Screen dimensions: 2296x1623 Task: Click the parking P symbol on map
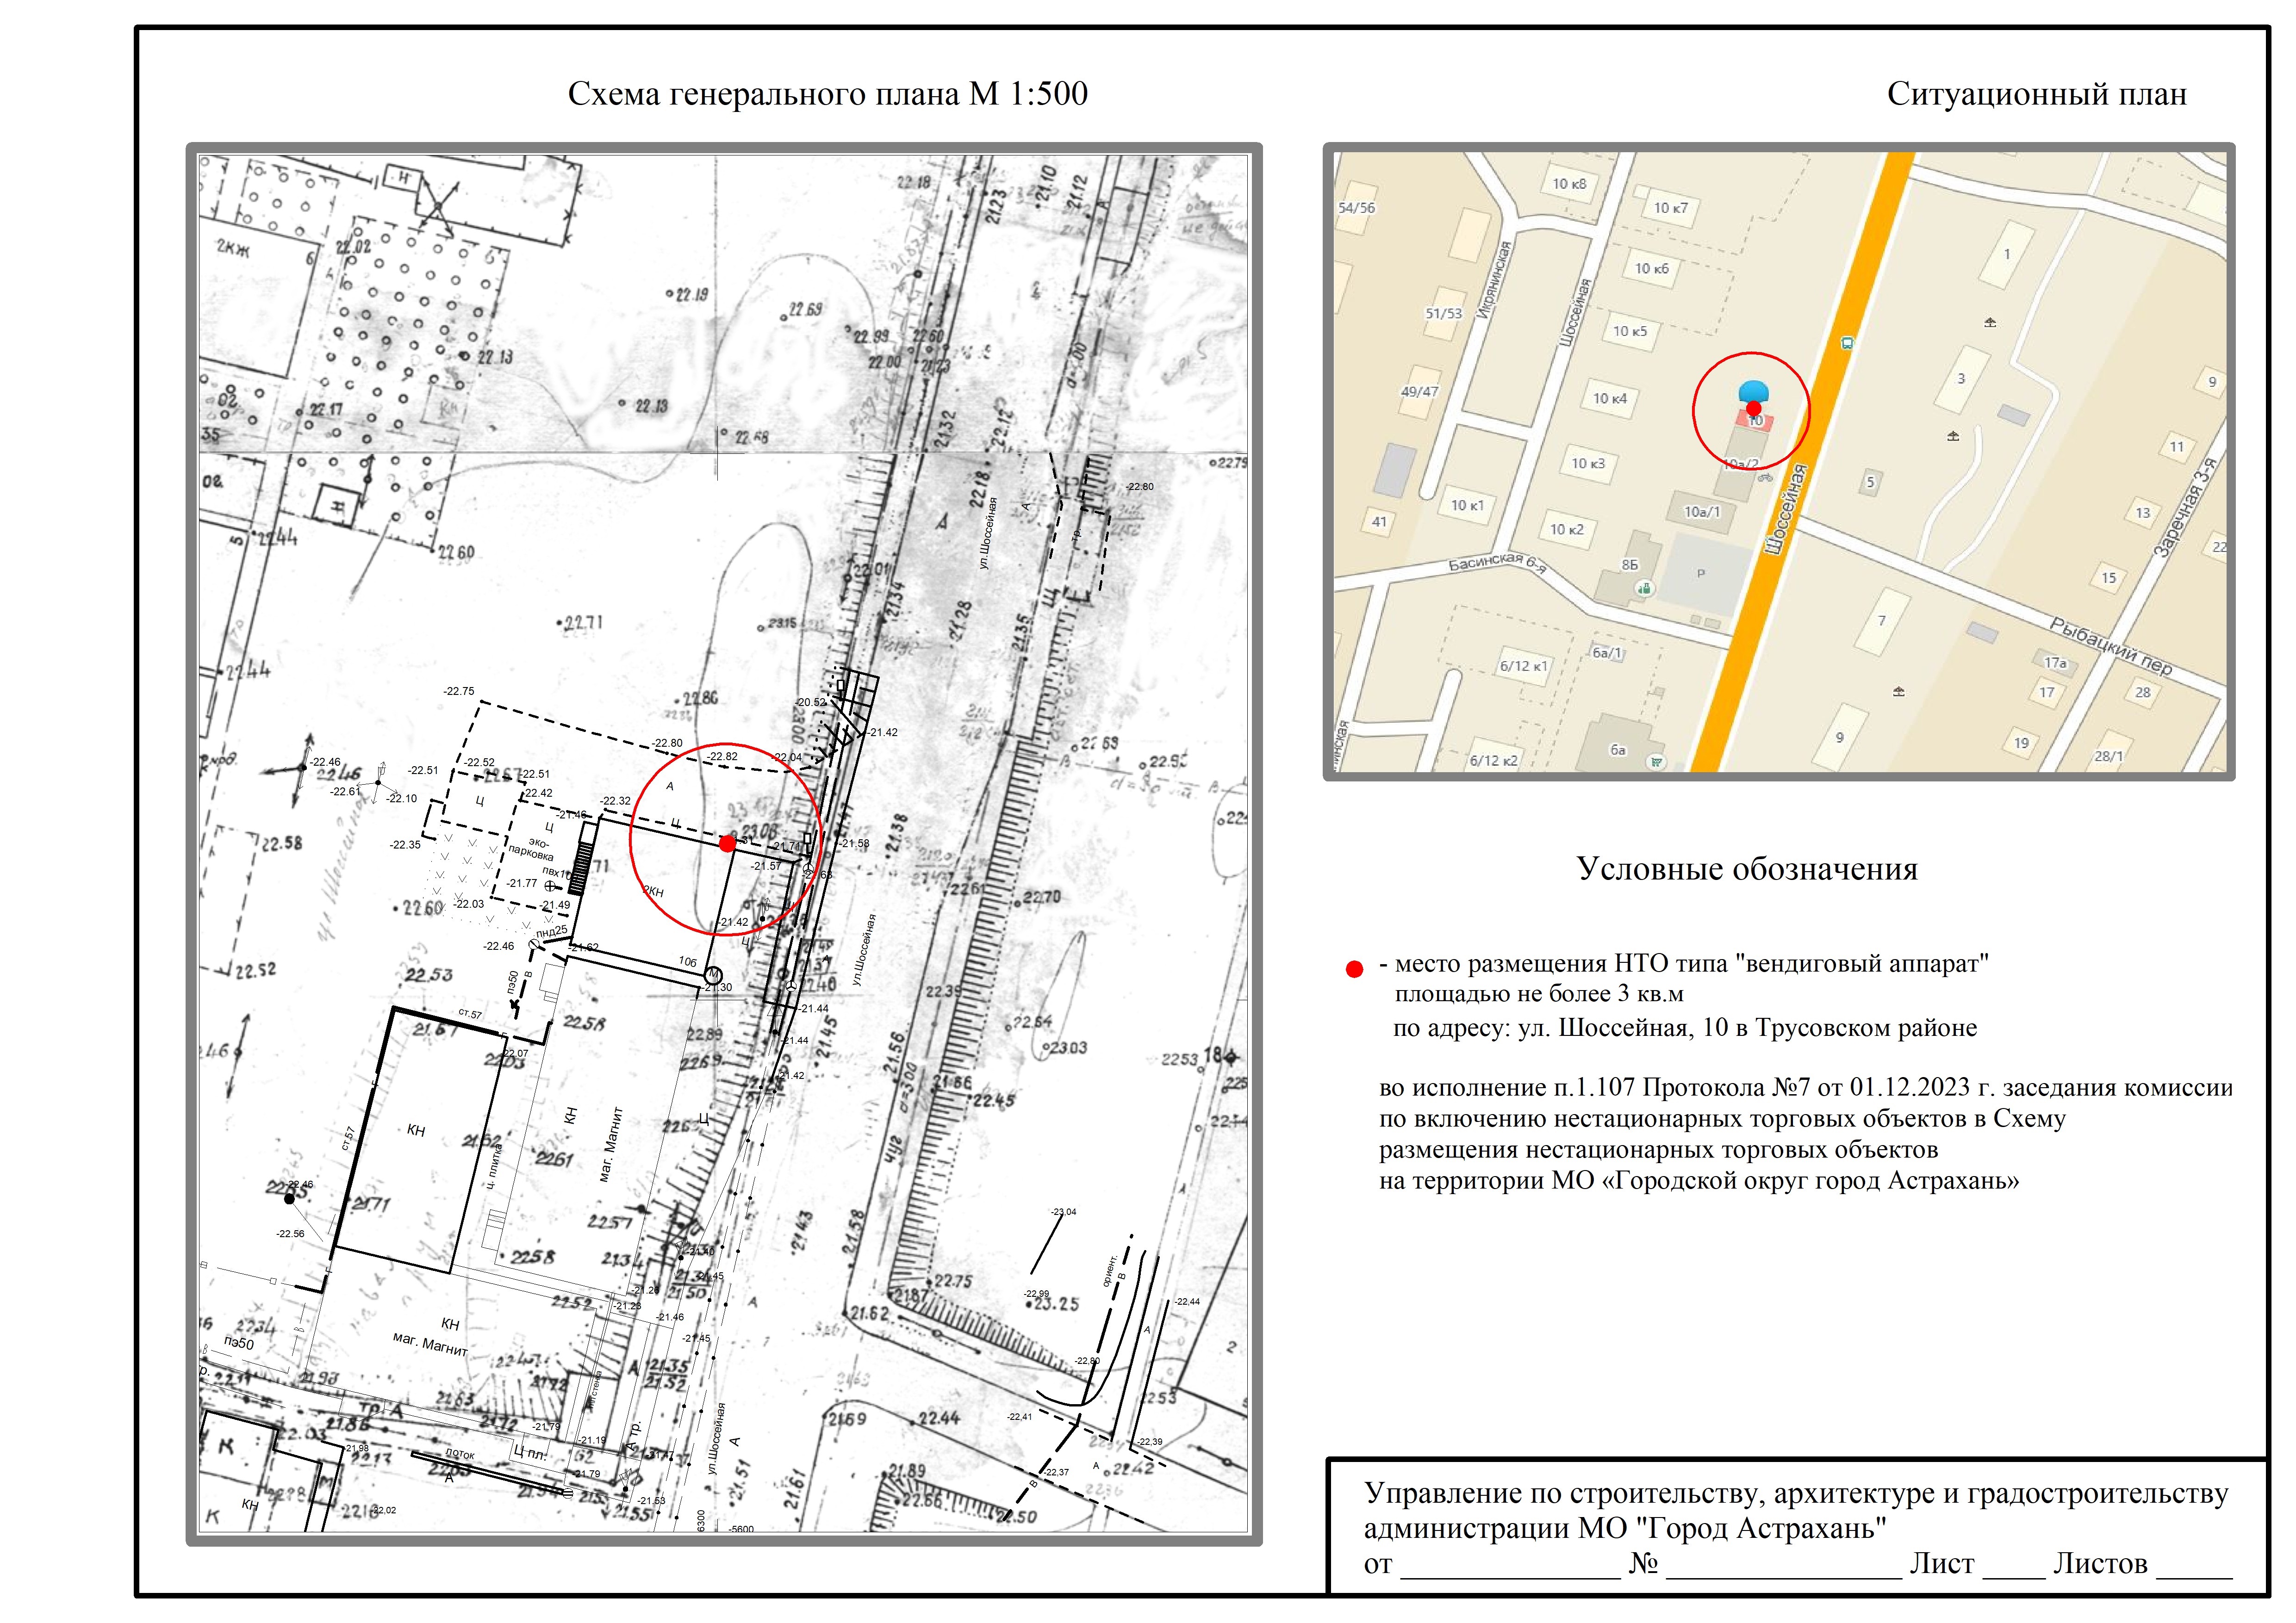coord(1700,574)
